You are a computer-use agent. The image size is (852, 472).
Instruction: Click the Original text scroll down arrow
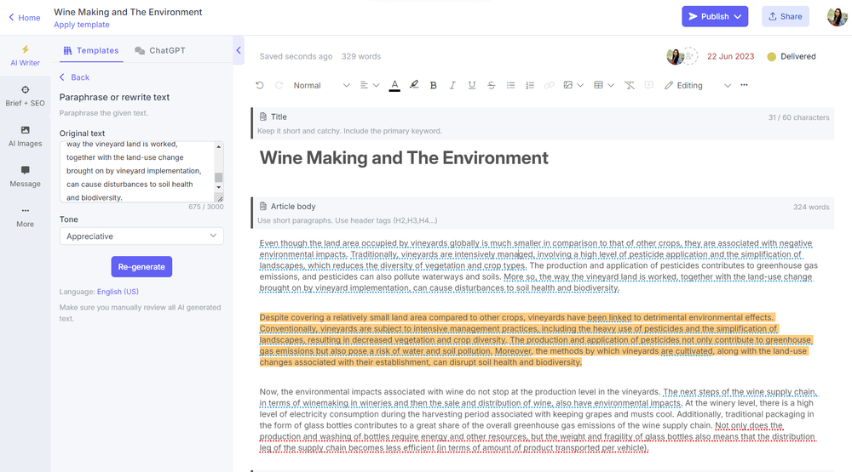(218, 186)
